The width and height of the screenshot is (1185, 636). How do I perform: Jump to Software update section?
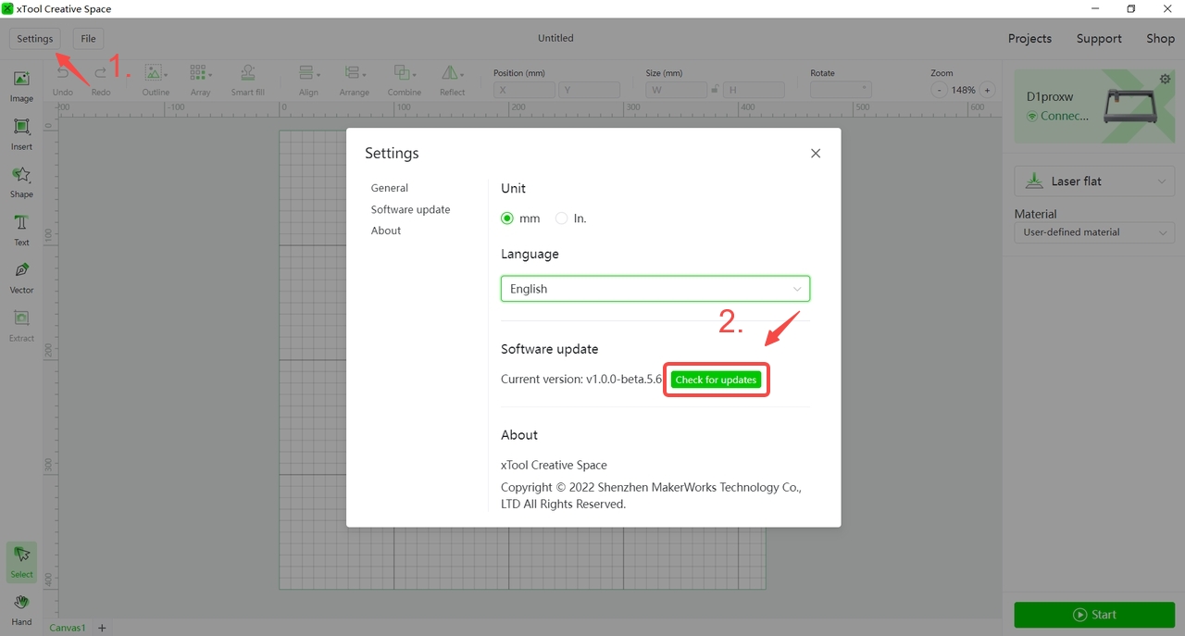411,209
